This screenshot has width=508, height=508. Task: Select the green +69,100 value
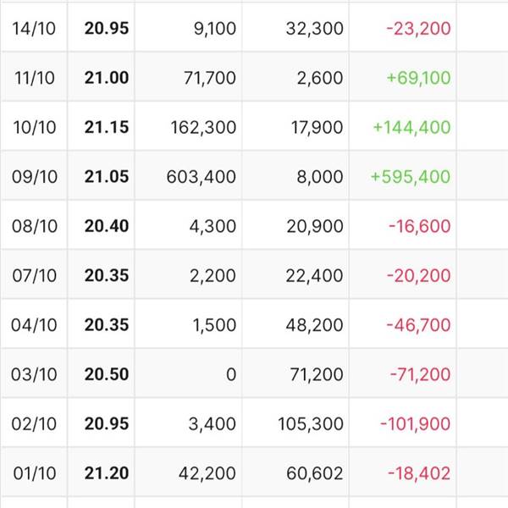click(418, 78)
